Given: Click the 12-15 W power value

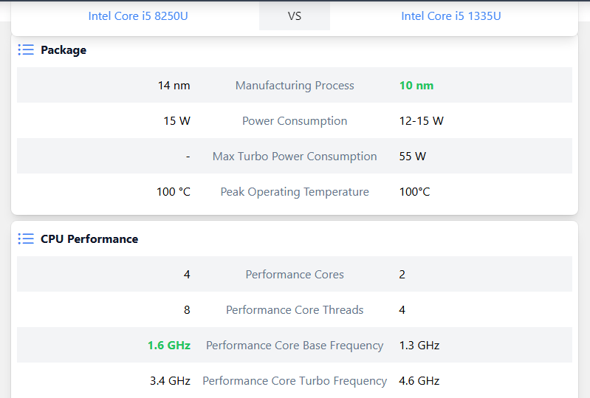Looking at the screenshot, I should pyautogui.click(x=422, y=121).
